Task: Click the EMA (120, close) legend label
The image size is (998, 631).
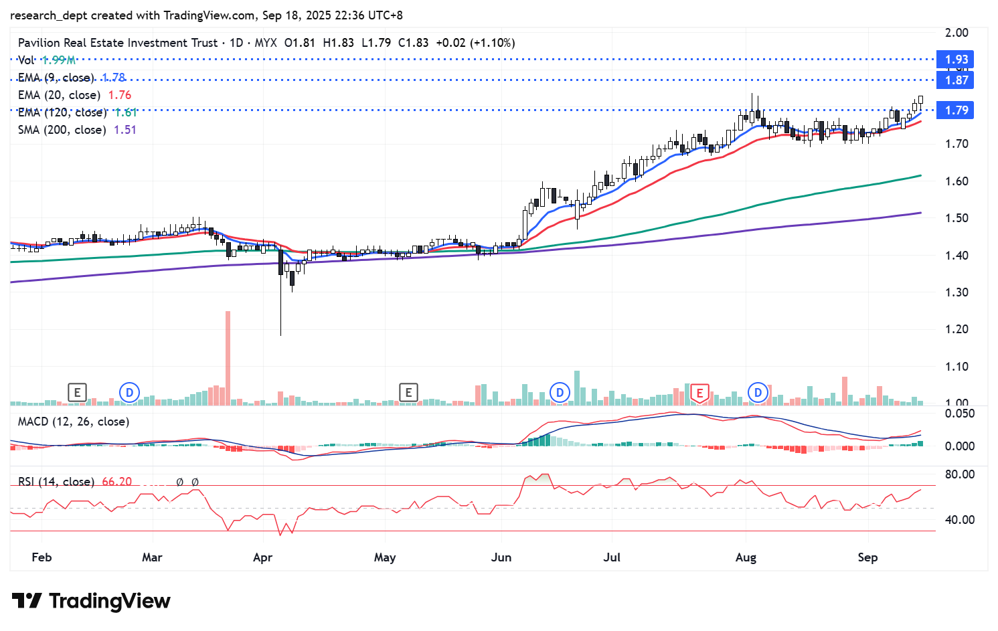Action: pos(62,112)
